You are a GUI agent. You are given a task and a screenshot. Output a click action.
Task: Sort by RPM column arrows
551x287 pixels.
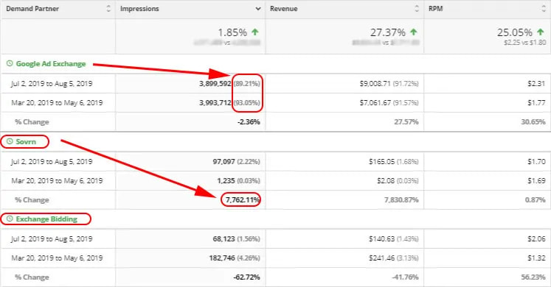pos(544,9)
